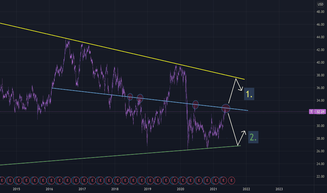Click the 42.00 price axis label
The width and height of the screenshot is (327, 193).
coord(320,50)
